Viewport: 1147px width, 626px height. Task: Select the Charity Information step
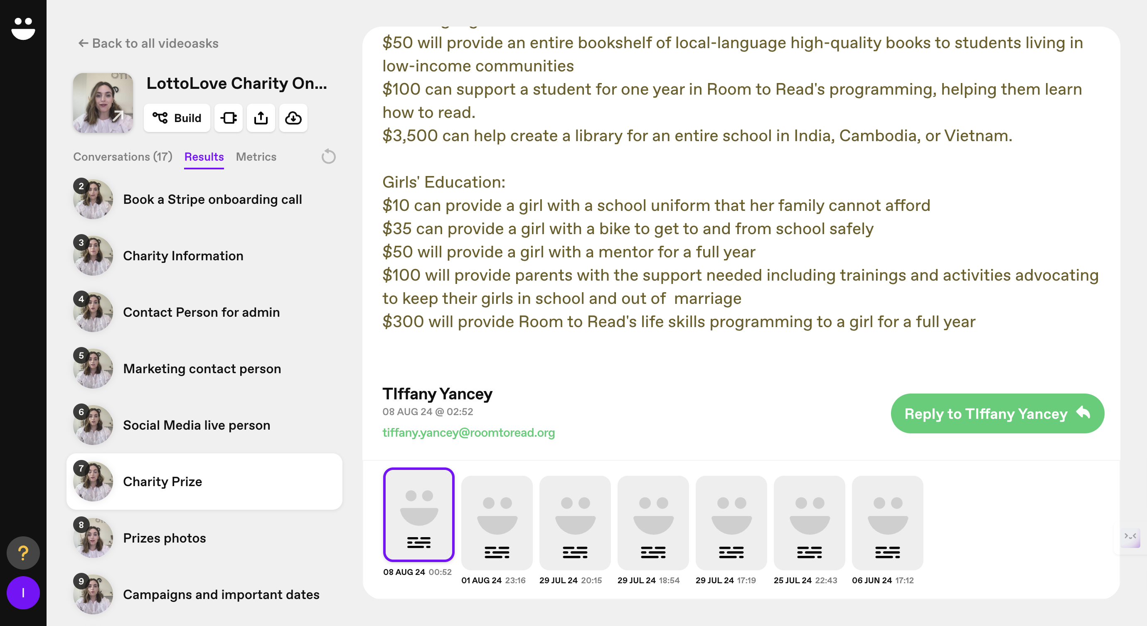coord(183,256)
